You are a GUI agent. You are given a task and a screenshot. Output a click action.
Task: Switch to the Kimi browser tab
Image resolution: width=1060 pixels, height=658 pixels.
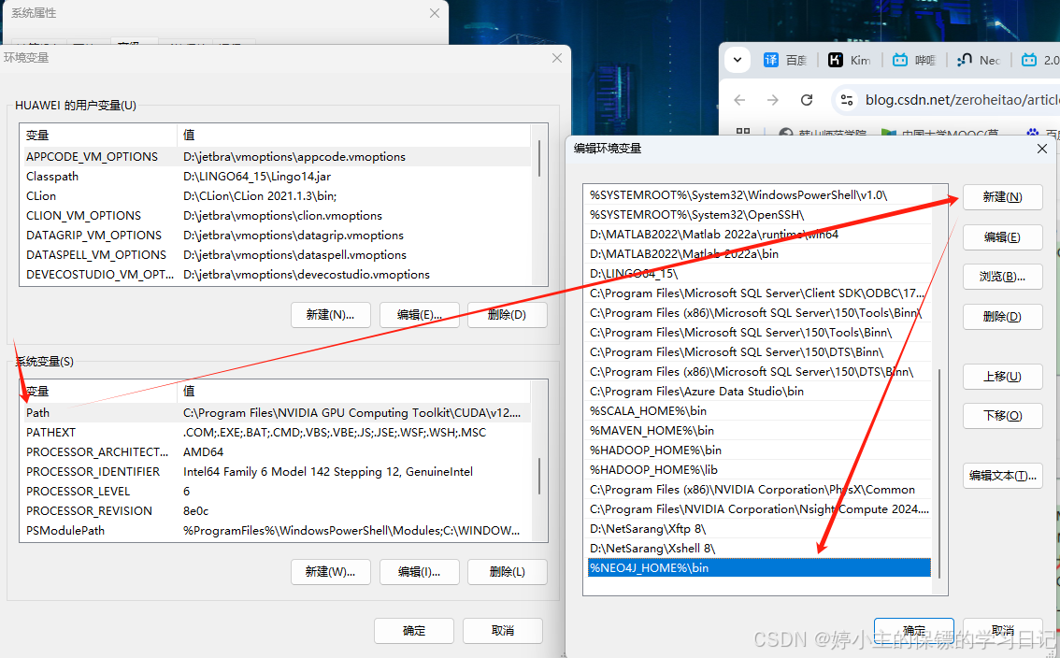pyautogui.click(x=849, y=60)
